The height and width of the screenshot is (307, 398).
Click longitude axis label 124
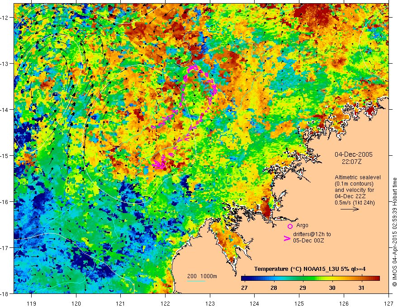pos(255,303)
